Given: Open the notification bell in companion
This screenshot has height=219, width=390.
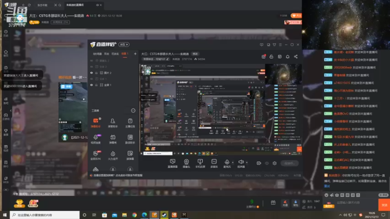Looking at the screenshot, I should coord(288,56).
